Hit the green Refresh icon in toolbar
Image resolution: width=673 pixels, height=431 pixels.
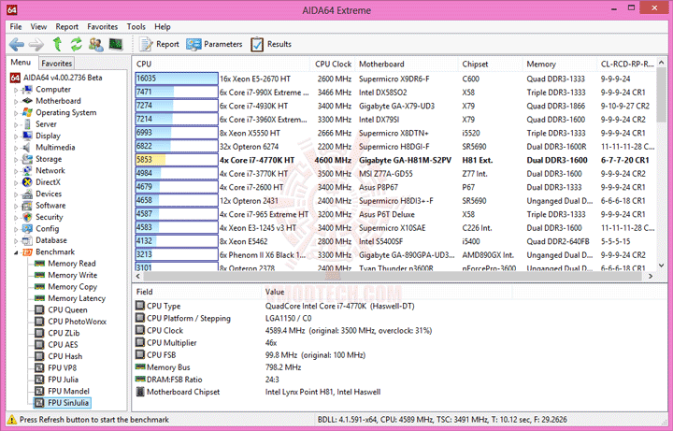click(77, 44)
